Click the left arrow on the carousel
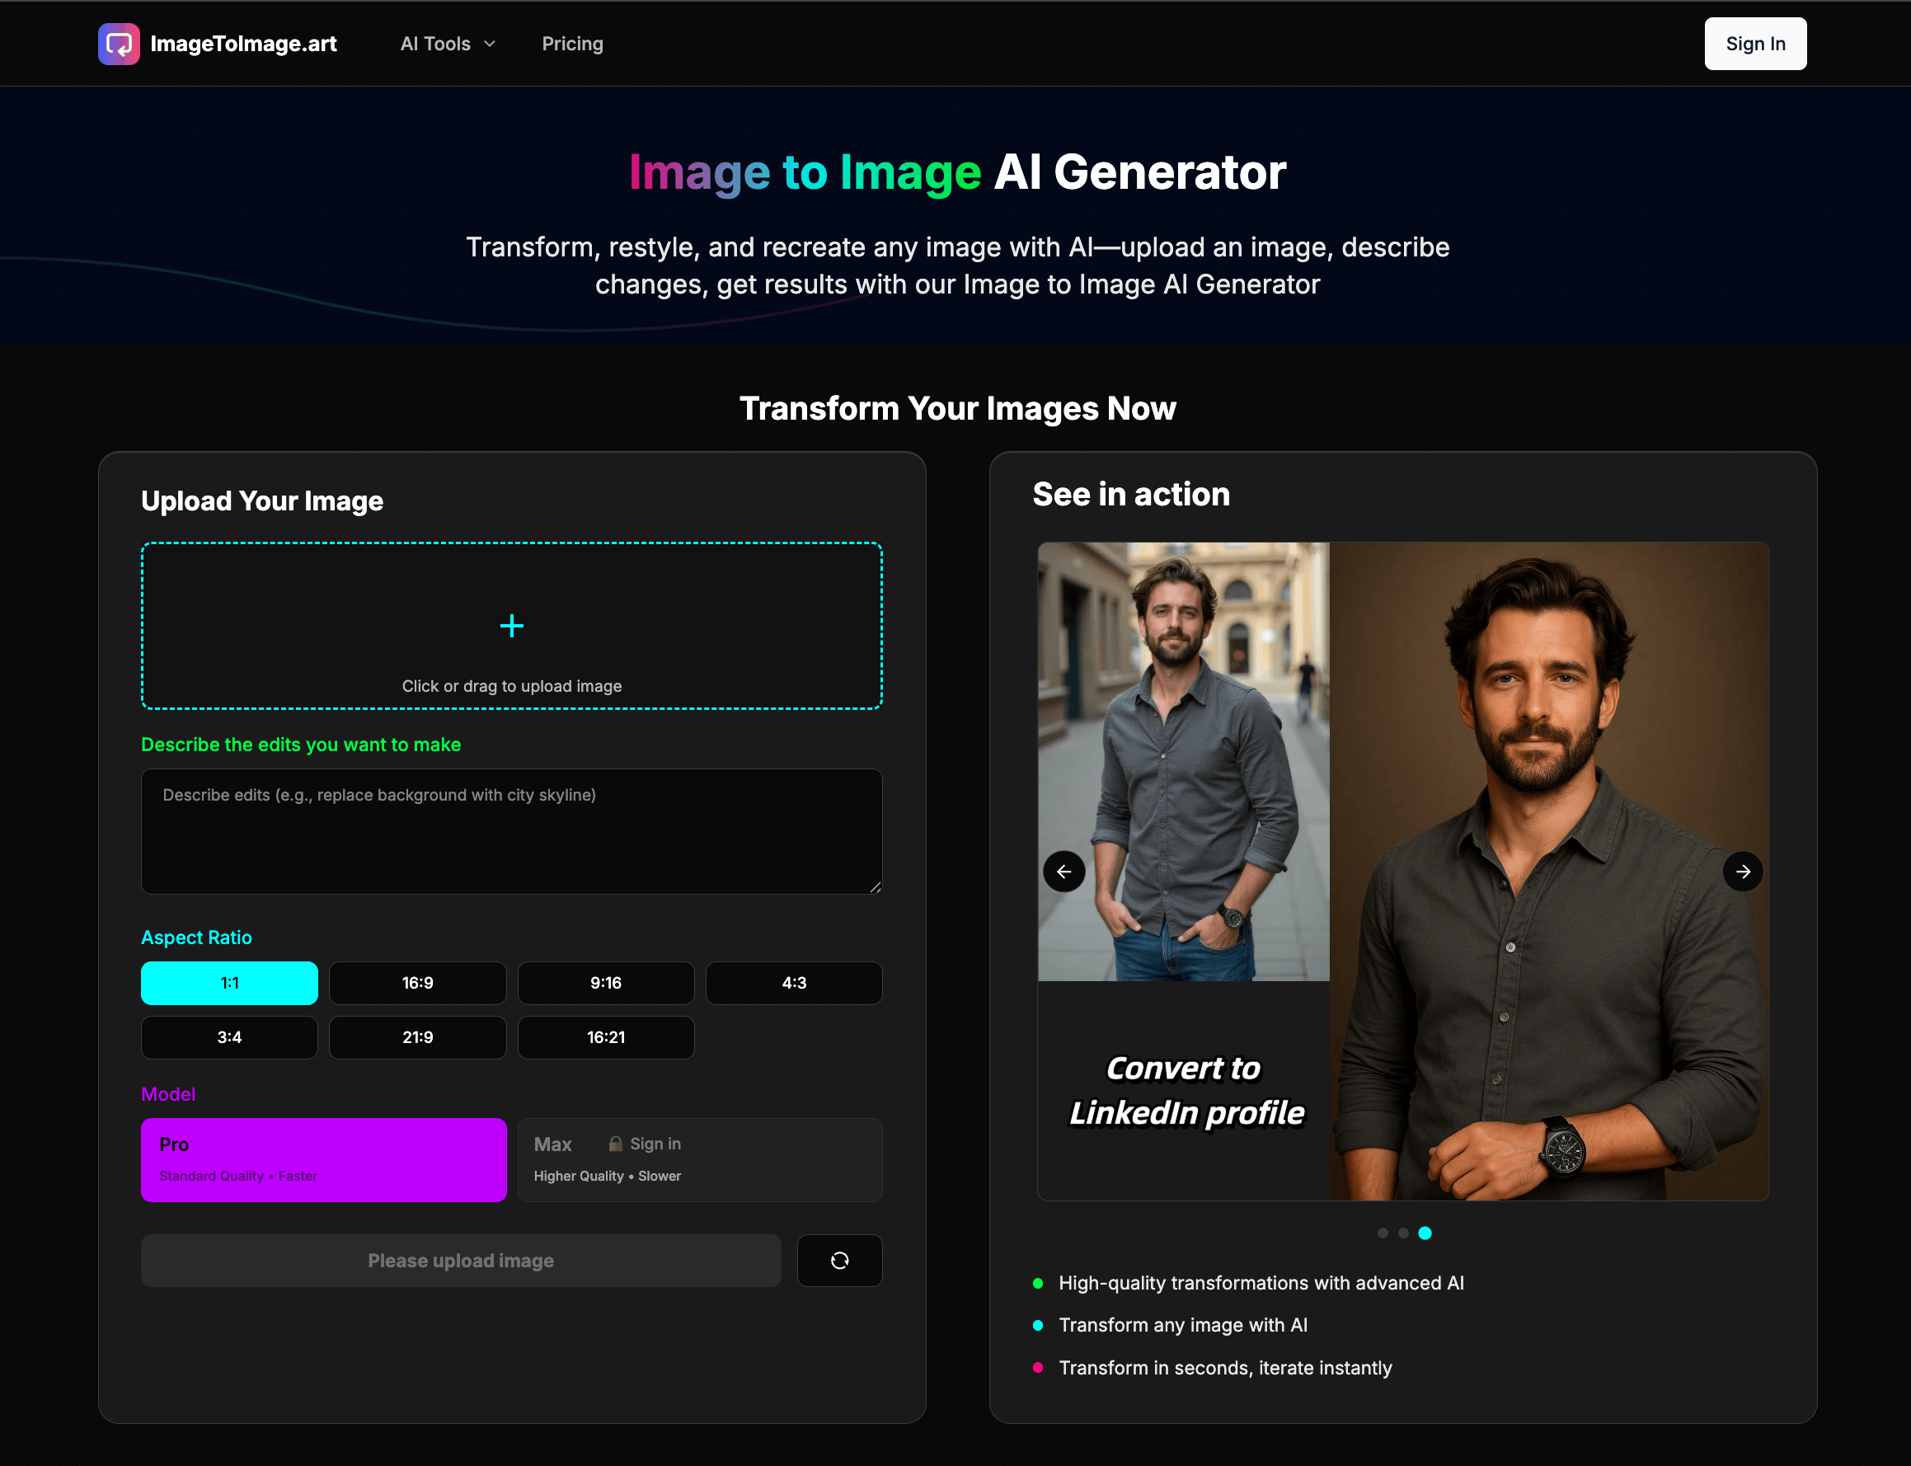The height and width of the screenshot is (1466, 1911). pos(1063,871)
